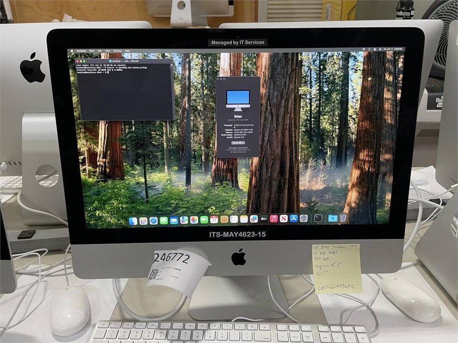Open the Messages app in Dock
Image resolution: width=458 pixels, height=343 pixels.
point(164,220)
